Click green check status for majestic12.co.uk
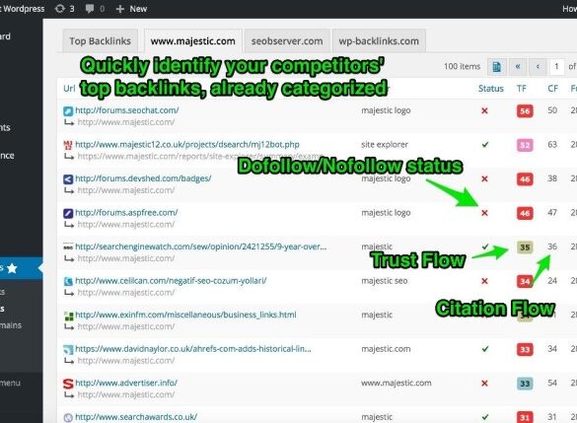This screenshot has width=577, height=423. 485,145
